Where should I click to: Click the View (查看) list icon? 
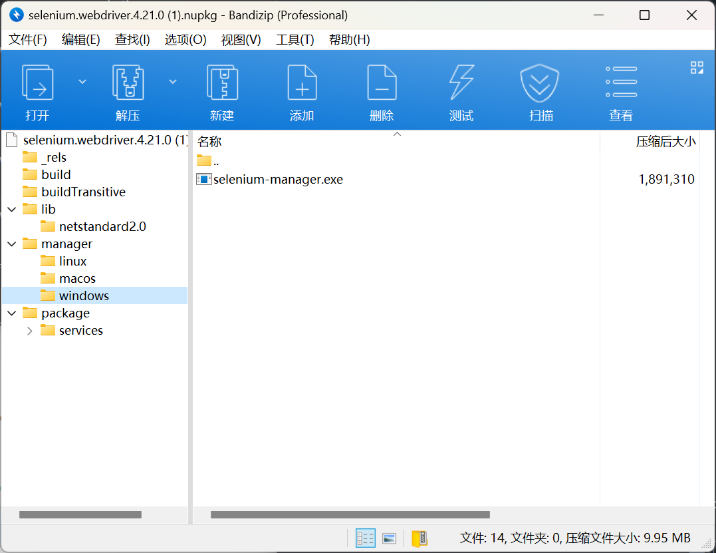pos(621,83)
